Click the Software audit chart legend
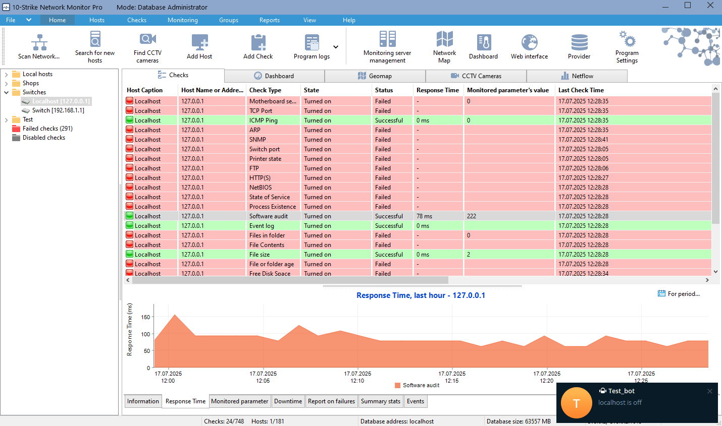Image resolution: width=722 pixels, height=426 pixels. tap(417, 385)
